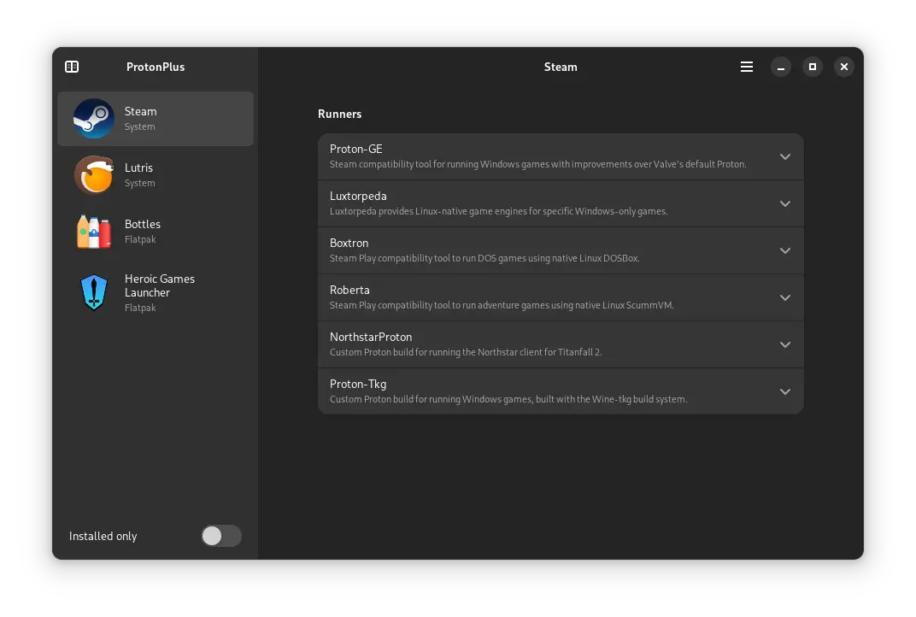Viewport: 916px width, 617px height.
Task: Click the description mentioning Titanfall 2
Action: click(x=466, y=352)
